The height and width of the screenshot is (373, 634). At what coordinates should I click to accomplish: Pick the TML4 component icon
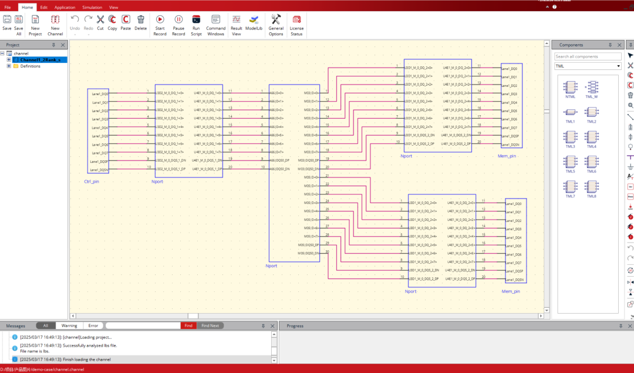click(x=592, y=137)
